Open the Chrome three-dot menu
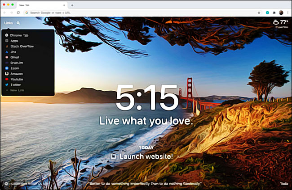292x190 pixels. [288, 13]
